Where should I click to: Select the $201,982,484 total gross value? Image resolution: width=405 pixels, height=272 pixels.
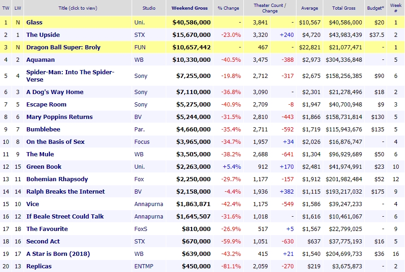click(344, 179)
